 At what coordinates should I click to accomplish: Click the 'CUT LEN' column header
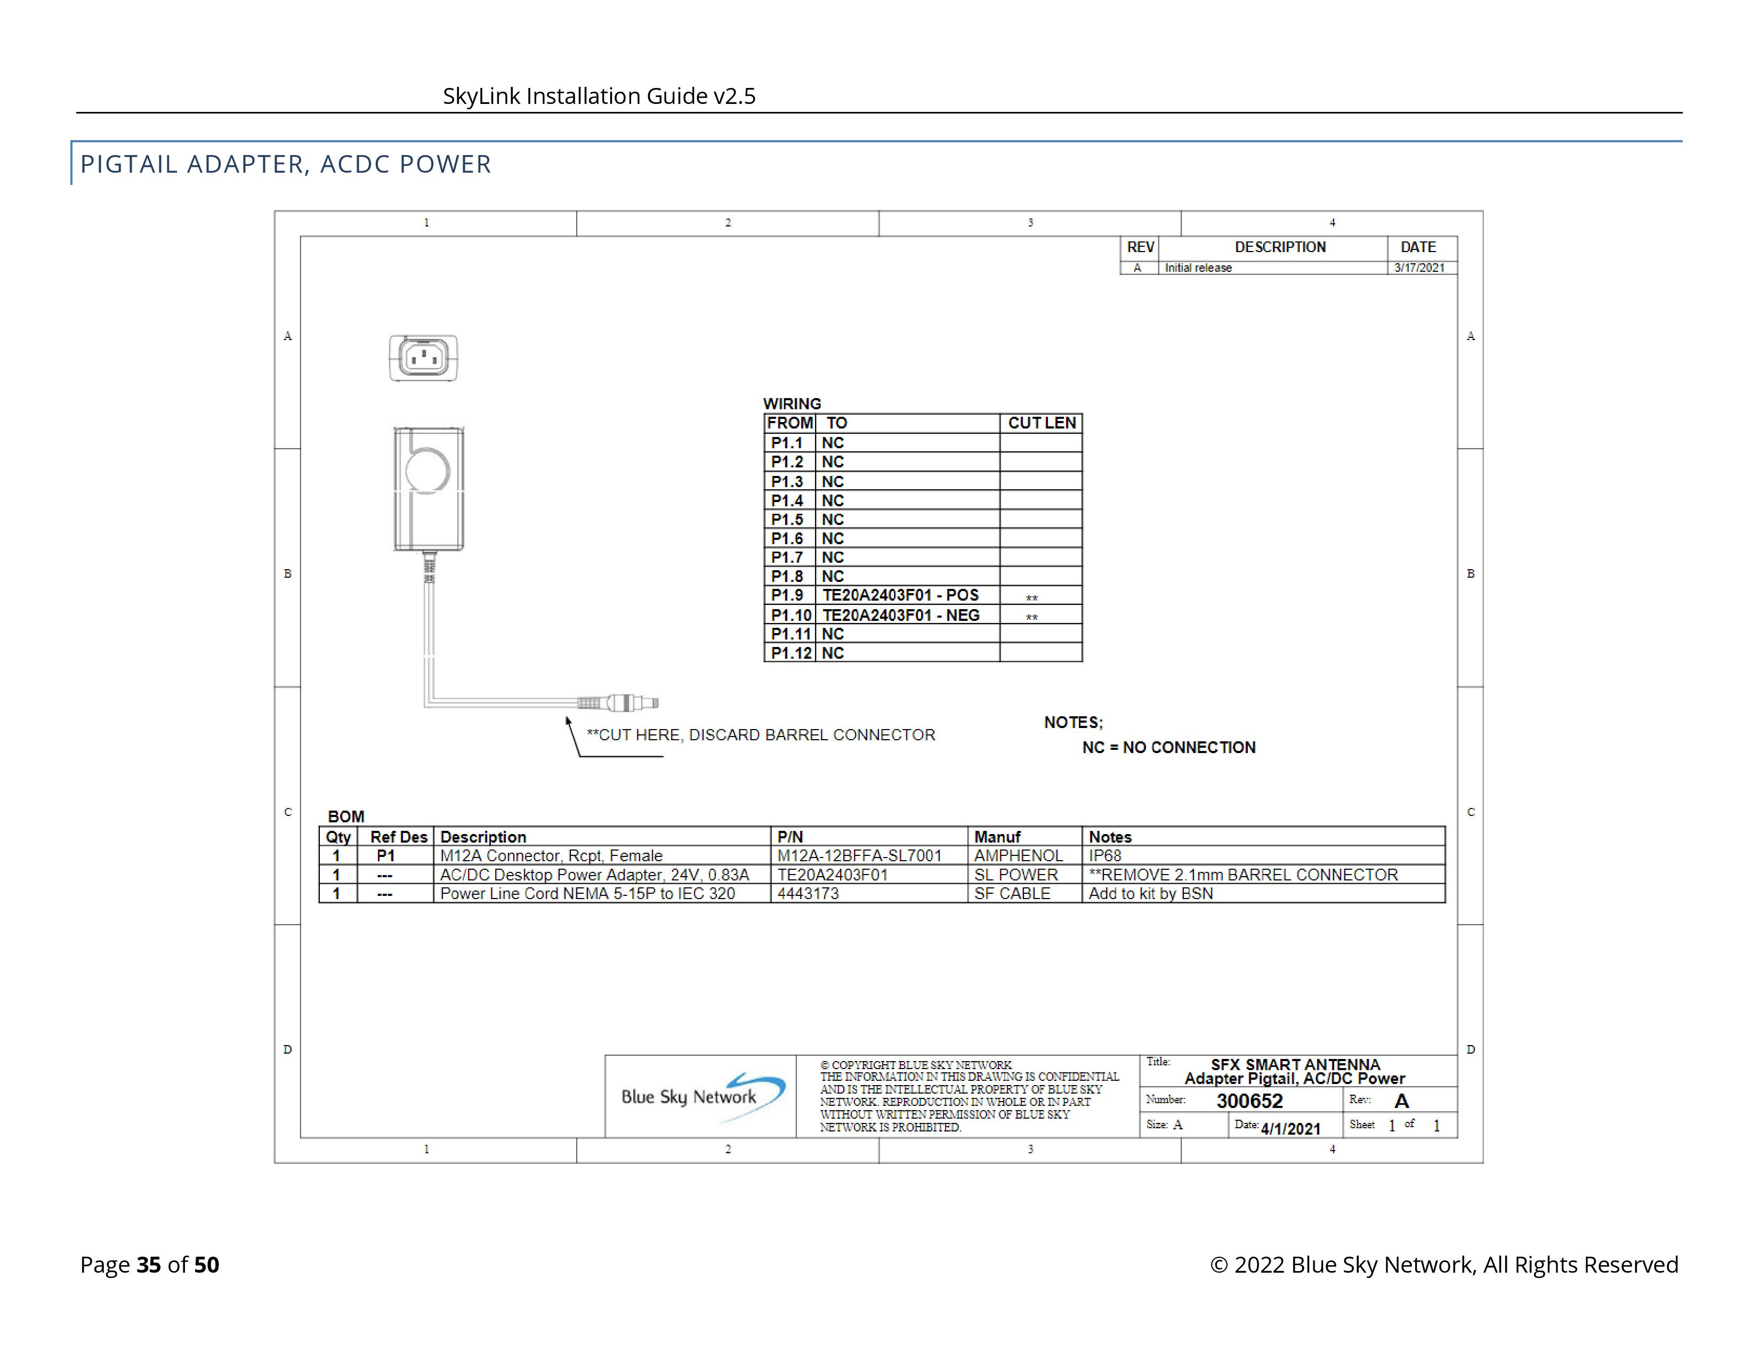point(1042,423)
